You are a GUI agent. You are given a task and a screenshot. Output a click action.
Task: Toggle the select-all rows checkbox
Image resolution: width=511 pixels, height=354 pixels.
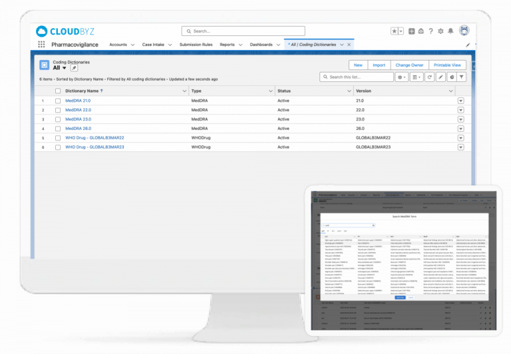click(58, 91)
